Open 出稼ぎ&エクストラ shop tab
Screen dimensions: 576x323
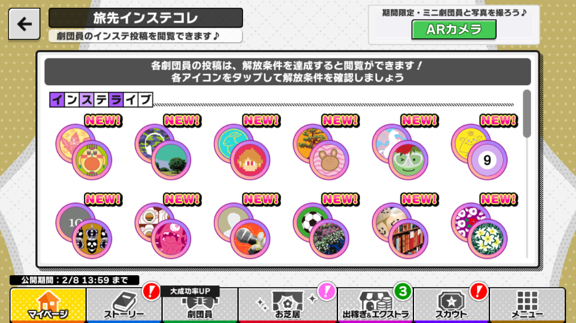pyautogui.click(x=375, y=305)
